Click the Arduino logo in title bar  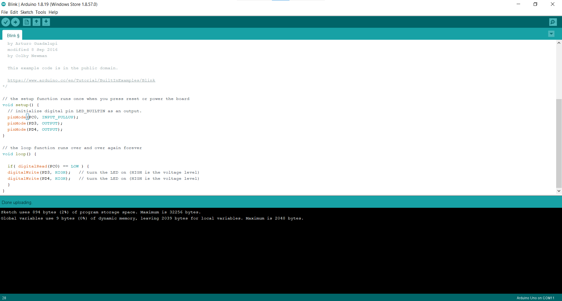coord(4,4)
